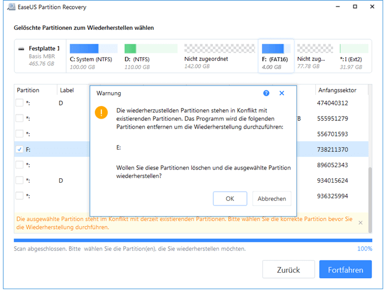The image size is (386, 292).
Task: Select the D: (NTFS) 110.00 GB partition
Action: [151, 56]
